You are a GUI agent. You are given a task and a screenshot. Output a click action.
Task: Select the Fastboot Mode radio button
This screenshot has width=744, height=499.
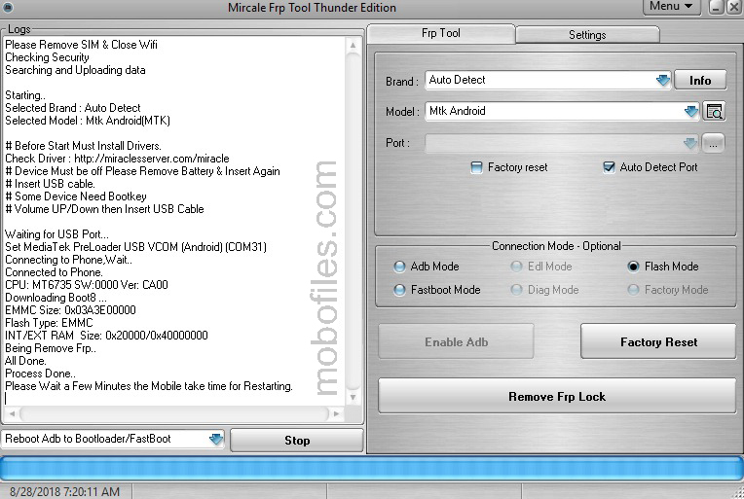pyautogui.click(x=399, y=290)
